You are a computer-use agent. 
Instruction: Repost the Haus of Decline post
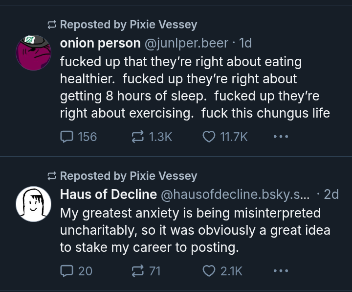146,271
